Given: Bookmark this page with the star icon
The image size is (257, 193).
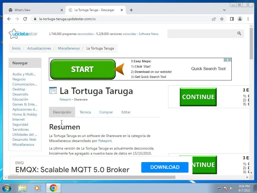Looking at the screenshot, I should tap(222, 19).
